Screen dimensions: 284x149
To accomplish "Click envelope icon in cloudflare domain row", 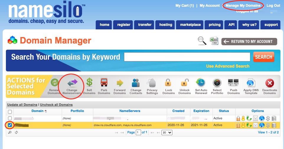I will pos(255,125).
